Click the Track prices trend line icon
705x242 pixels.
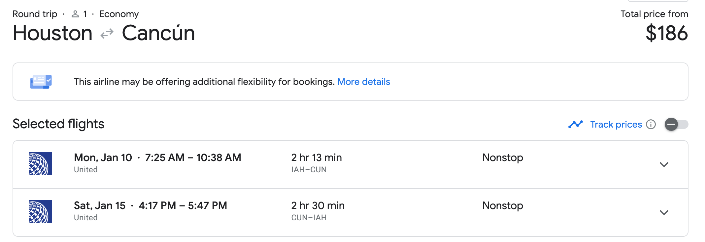pyautogui.click(x=576, y=124)
